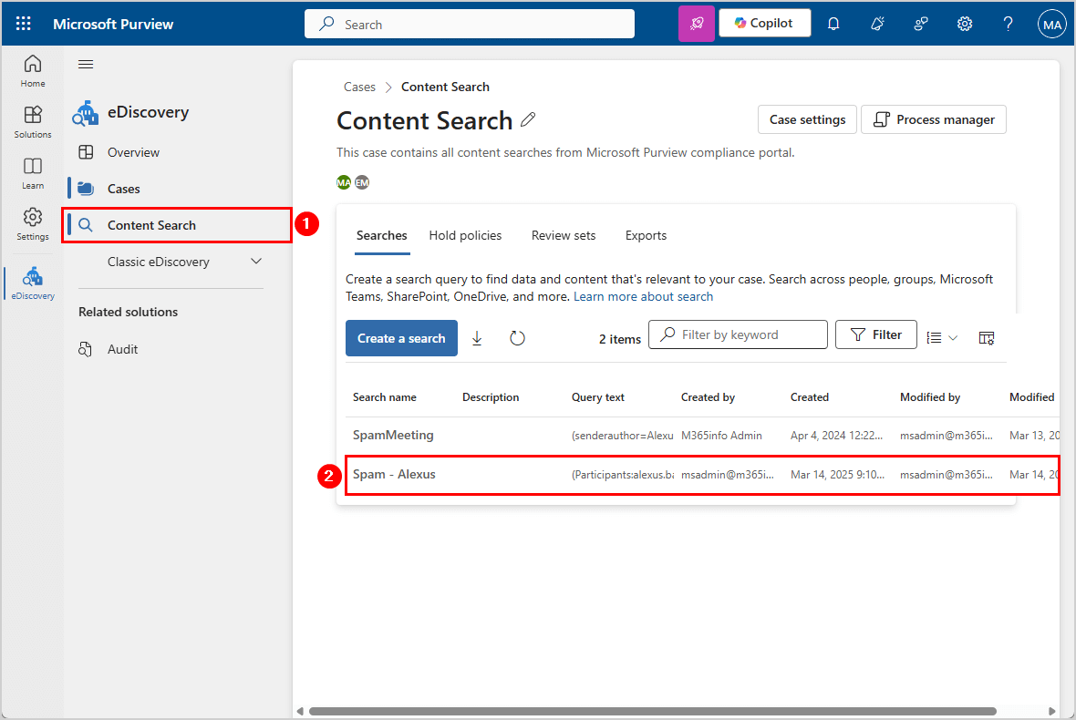Focus the top Search box

tap(470, 24)
